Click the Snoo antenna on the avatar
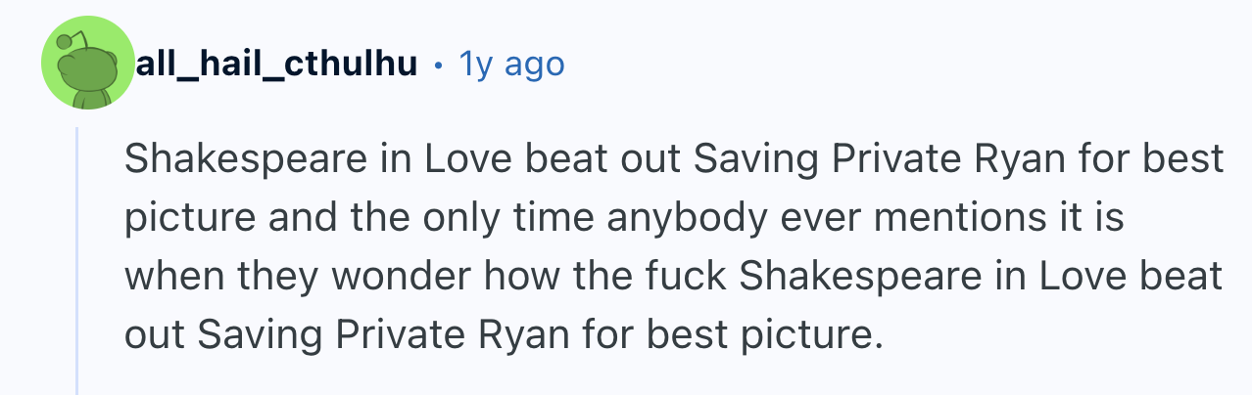Image resolution: width=1252 pixels, height=395 pixels. click(x=65, y=42)
